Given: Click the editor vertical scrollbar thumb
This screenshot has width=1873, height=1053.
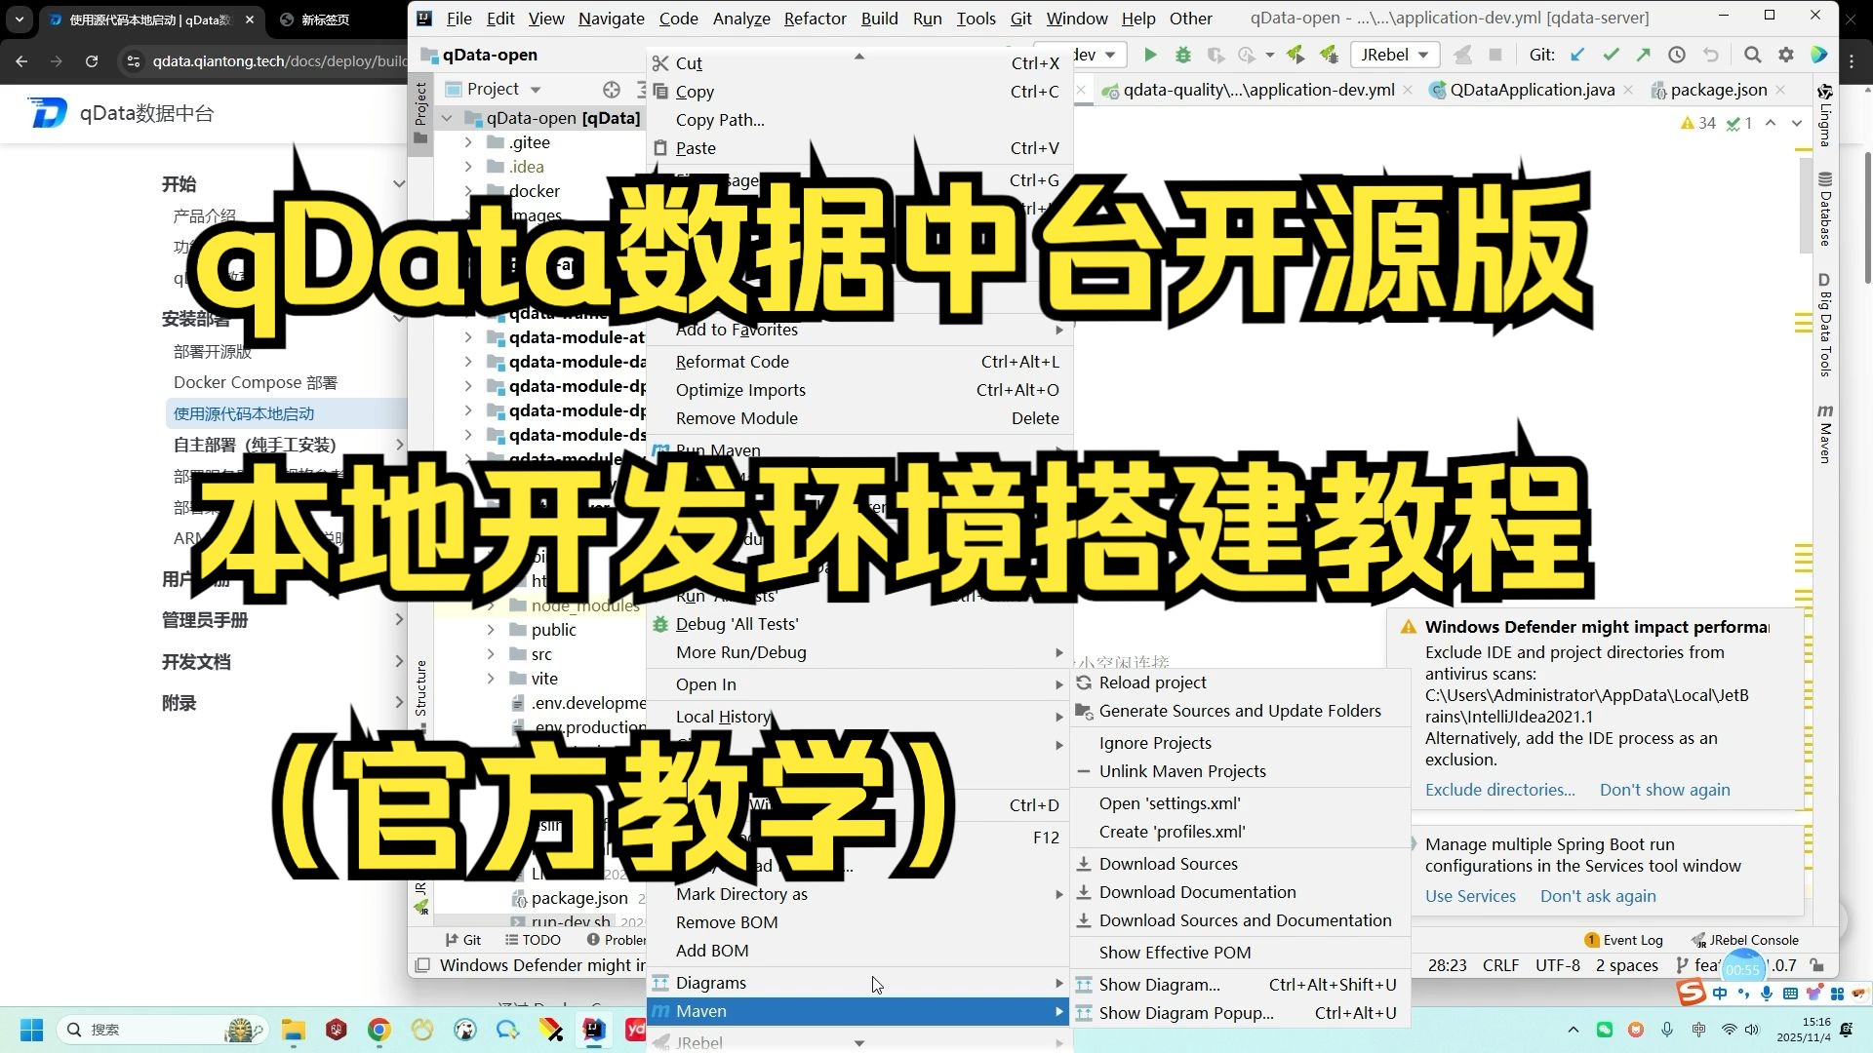Looking at the screenshot, I should pos(1806,205).
